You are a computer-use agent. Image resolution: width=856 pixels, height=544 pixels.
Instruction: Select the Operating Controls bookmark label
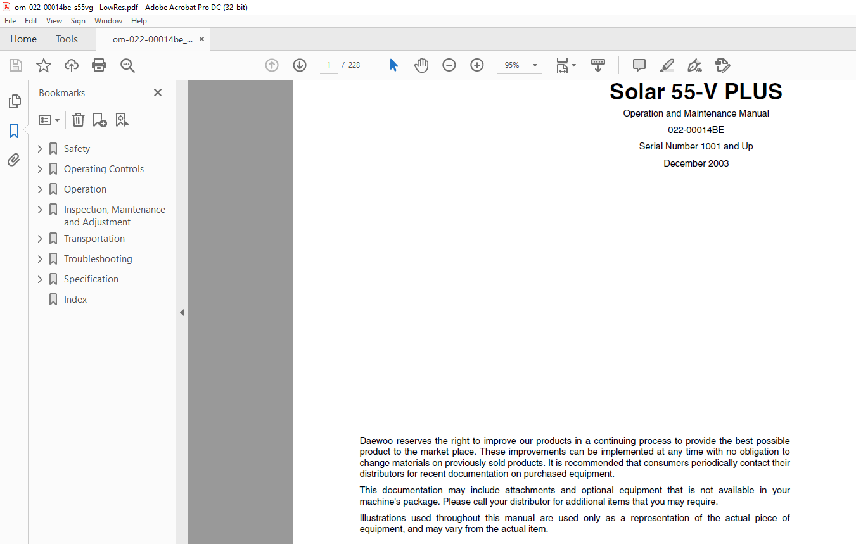(103, 169)
